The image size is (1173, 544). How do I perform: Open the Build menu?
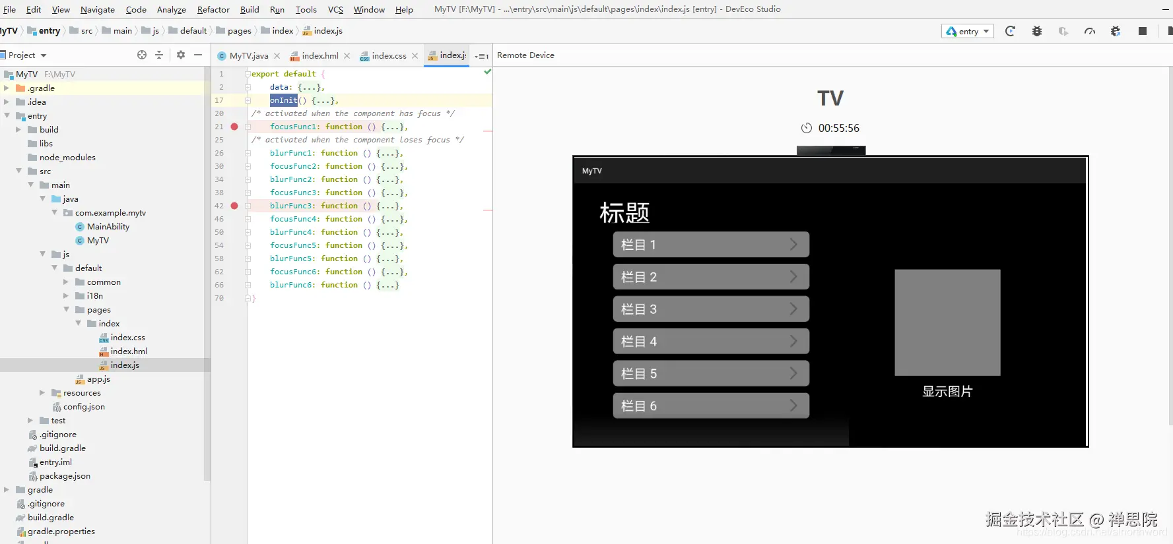coord(250,9)
